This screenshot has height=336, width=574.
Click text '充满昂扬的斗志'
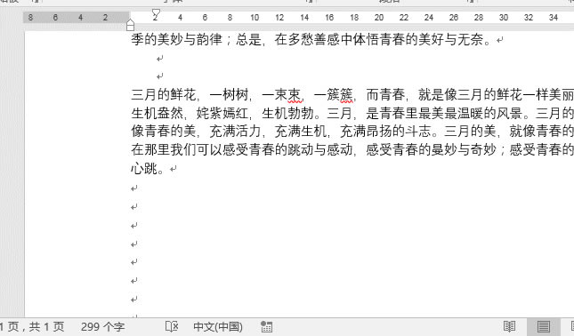point(385,132)
